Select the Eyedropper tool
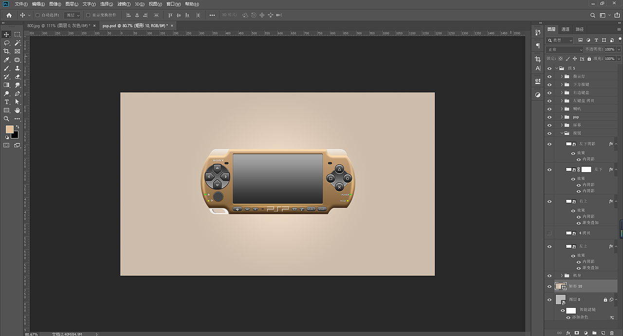 7,60
